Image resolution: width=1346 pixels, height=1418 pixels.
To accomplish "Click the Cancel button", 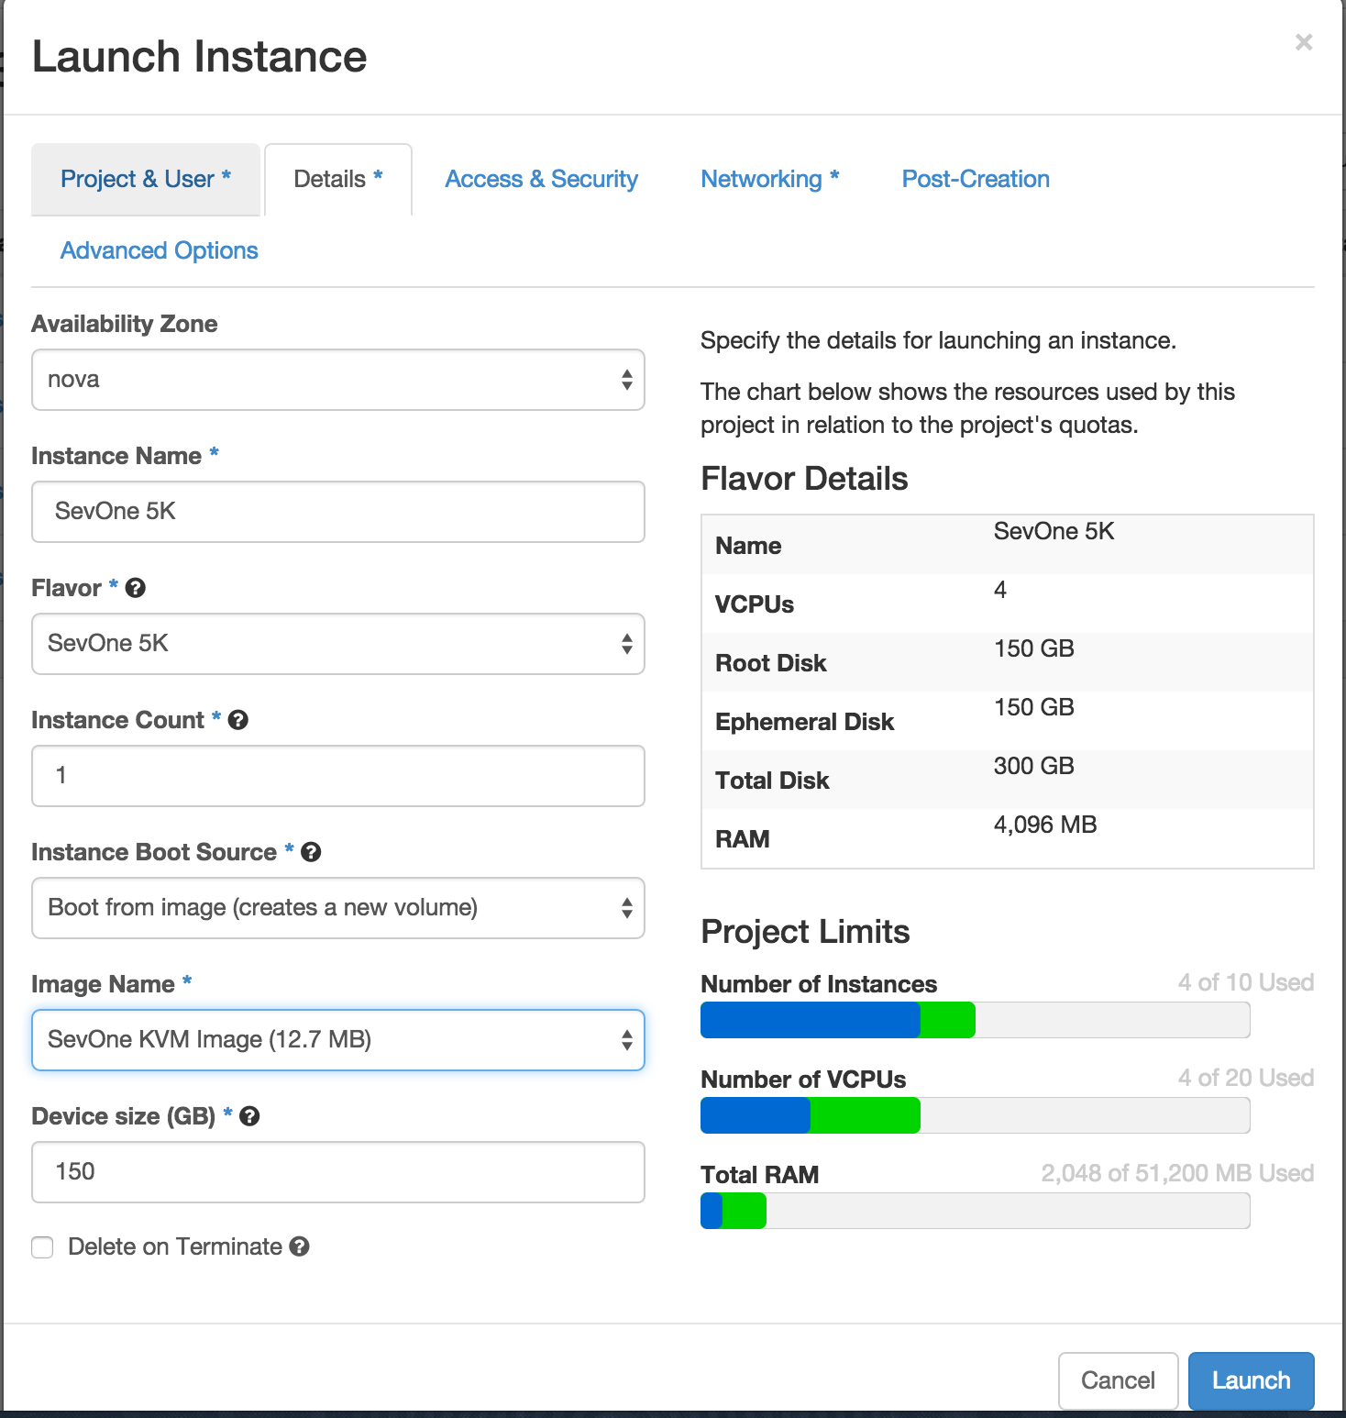I will click(1118, 1380).
